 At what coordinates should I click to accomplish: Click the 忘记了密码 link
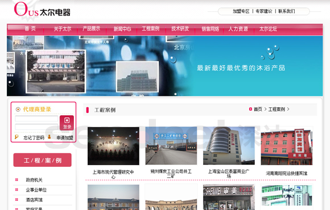(x=34, y=138)
